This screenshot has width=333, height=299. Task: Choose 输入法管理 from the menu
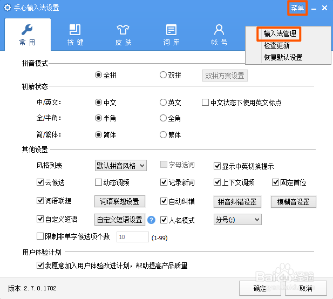point(280,33)
